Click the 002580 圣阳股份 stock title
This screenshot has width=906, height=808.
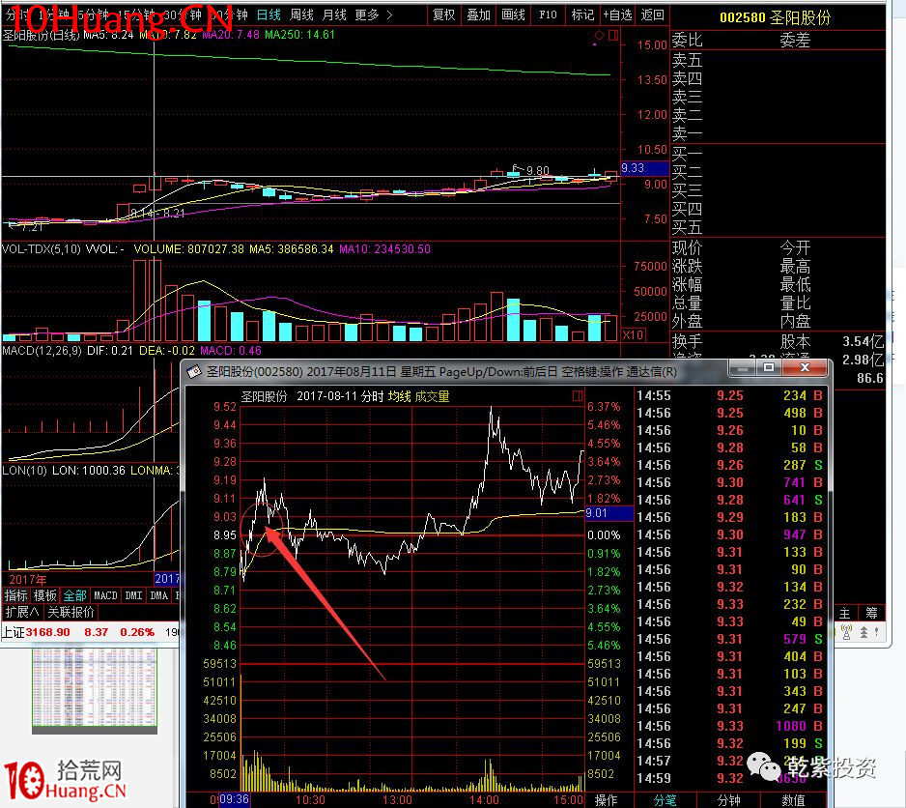[776, 18]
